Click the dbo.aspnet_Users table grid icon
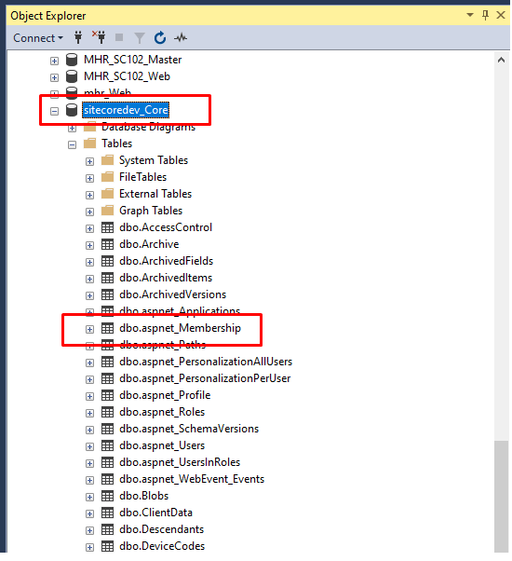This screenshot has height=561, width=512. pos(108,445)
